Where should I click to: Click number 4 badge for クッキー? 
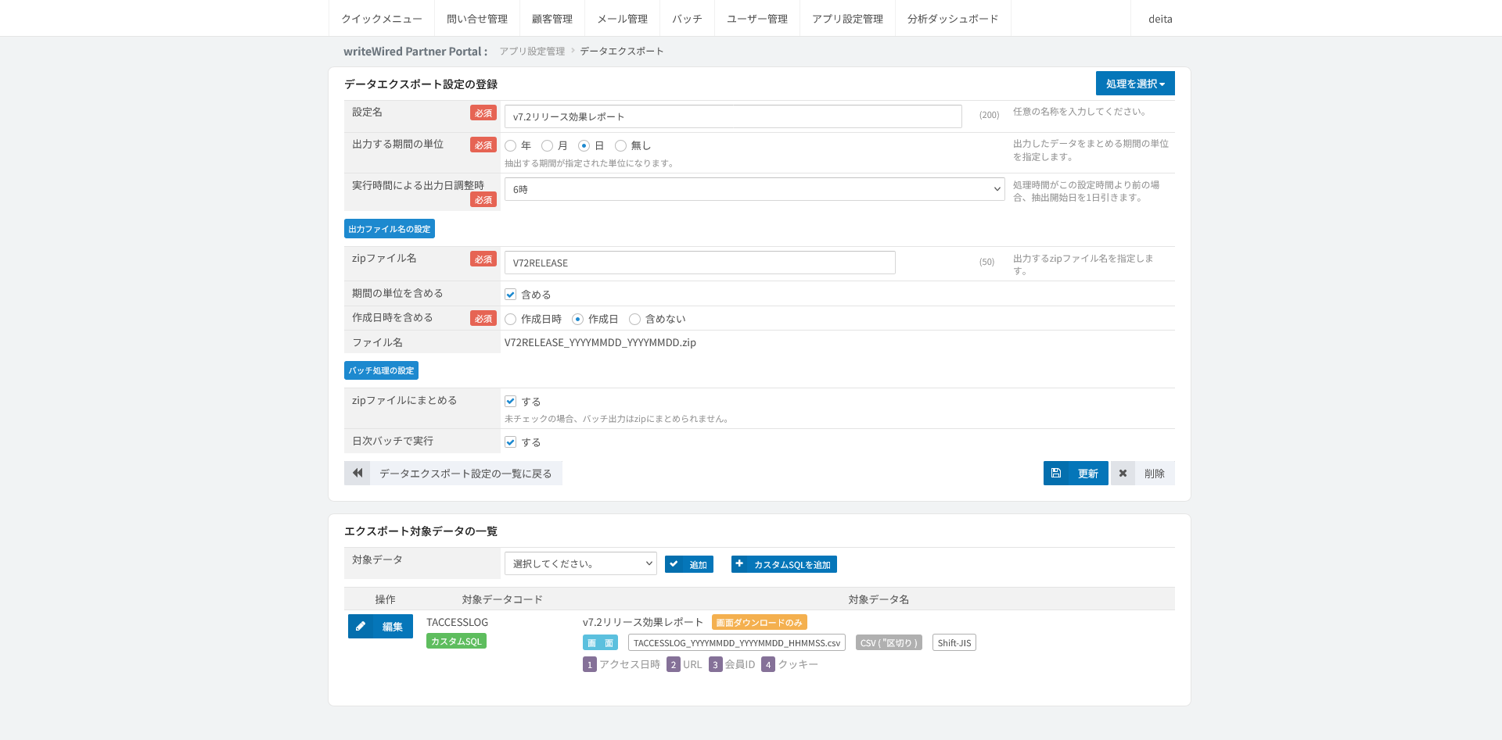tap(768, 664)
